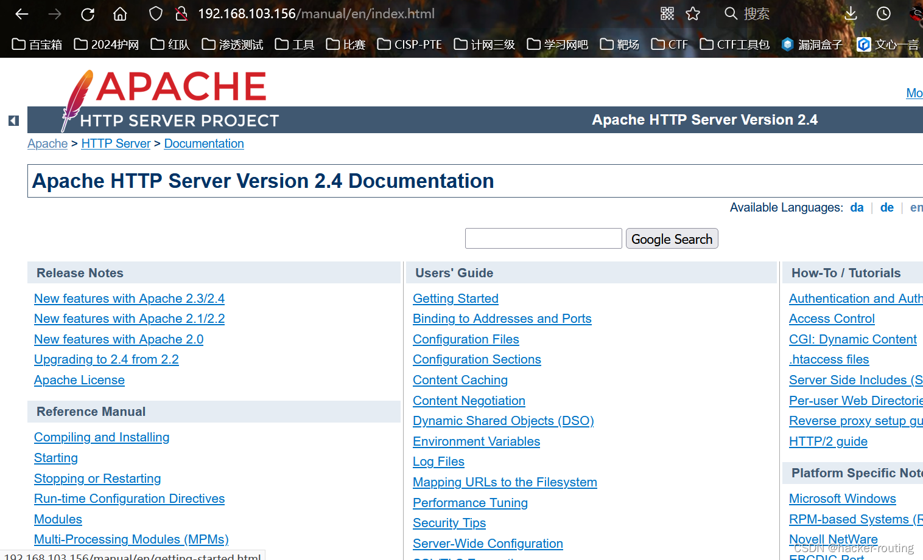Viewport: 923px width, 560px height.
Task: Open the downloads arrow icon
Action: 851,13
